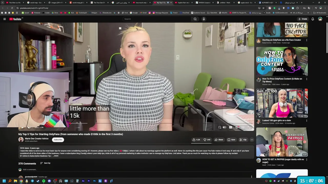
Task: Open video settings gear in player
Action: [x=237, y=127]
